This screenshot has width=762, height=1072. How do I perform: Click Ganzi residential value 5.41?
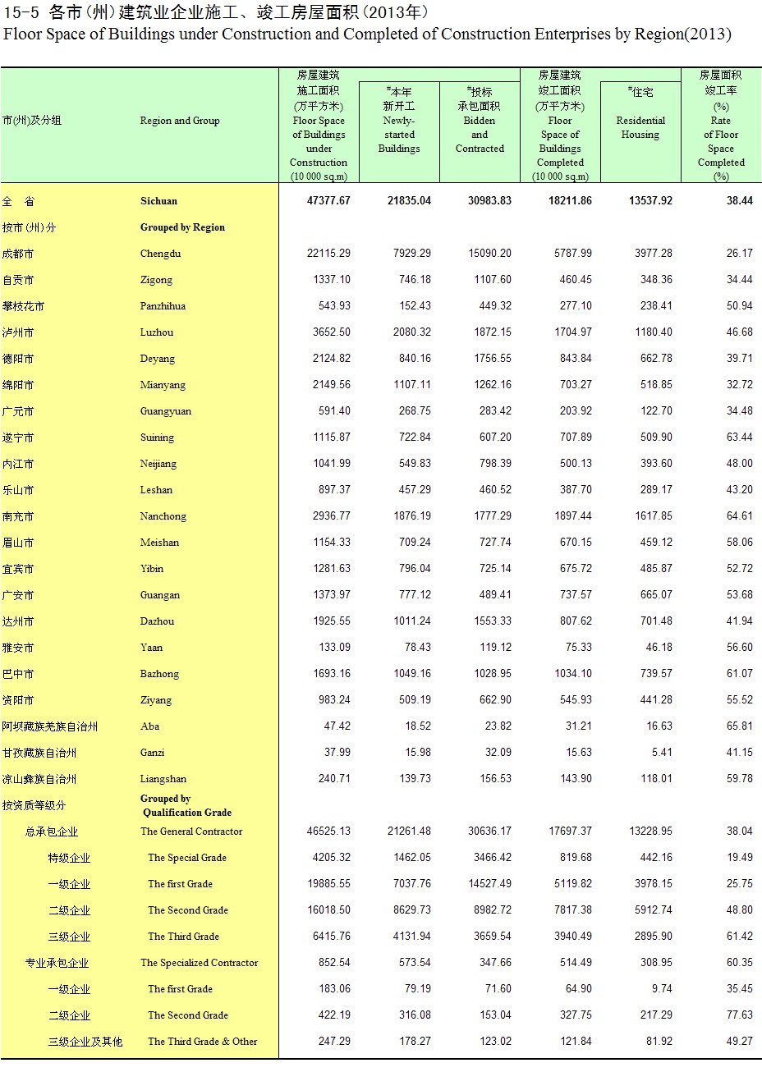661,753
